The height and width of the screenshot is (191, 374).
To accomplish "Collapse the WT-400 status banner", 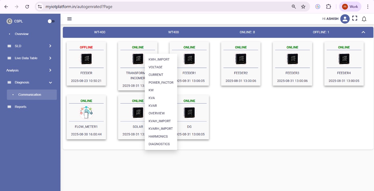I will 363,32.
